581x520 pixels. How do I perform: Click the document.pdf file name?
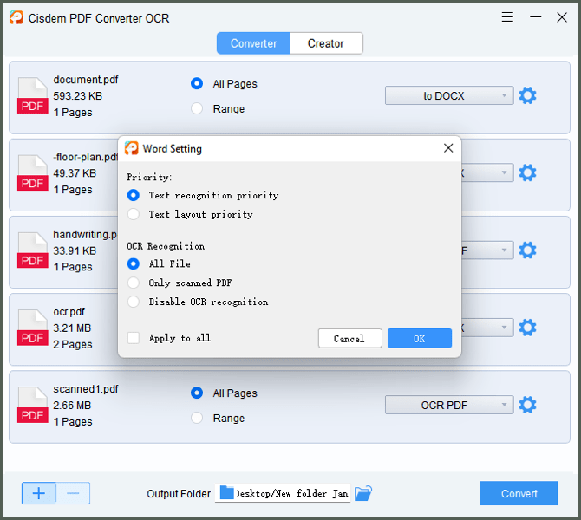click(x=86, y=80)
